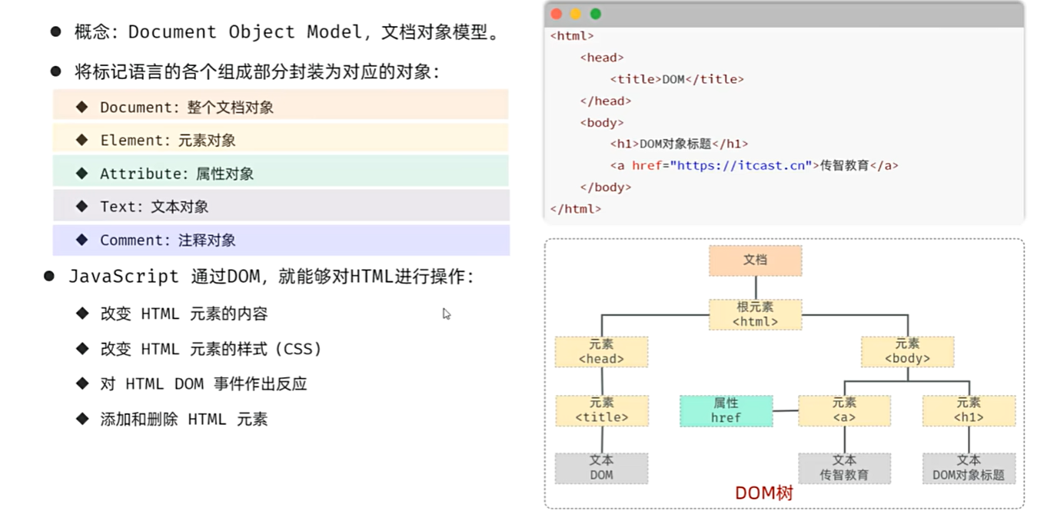Click the https://itcast.cn URL in code

click(x=741, y=165)
